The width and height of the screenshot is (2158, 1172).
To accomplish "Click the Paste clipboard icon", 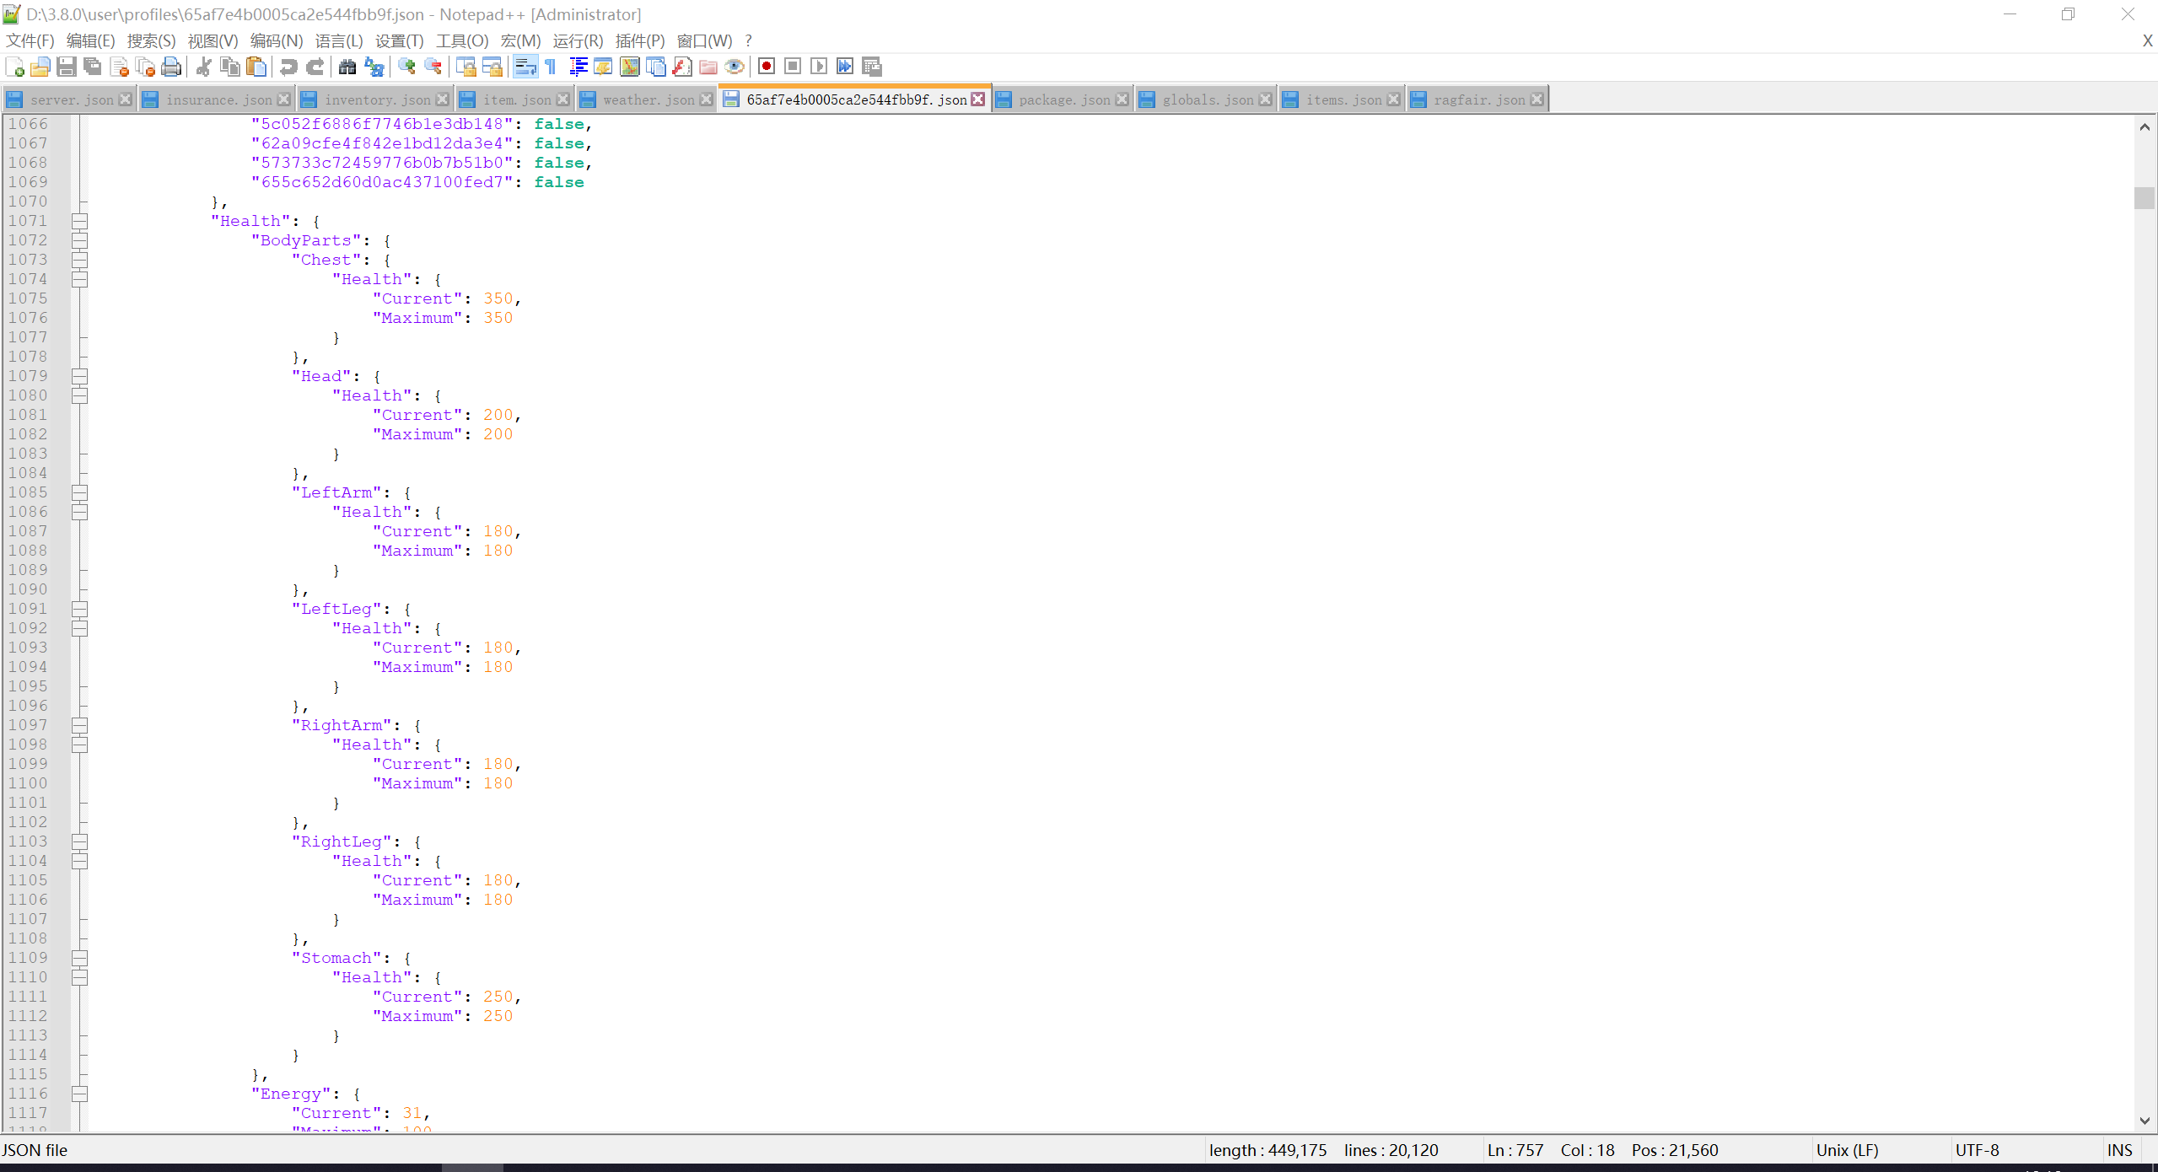I will coord(256,67).
